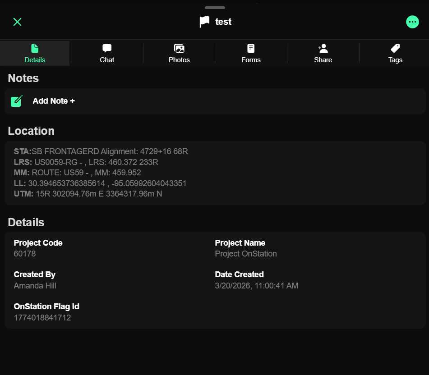Switch to the Forms tab label
Viewport: 429px width, 375px height.
pos(251,60)
